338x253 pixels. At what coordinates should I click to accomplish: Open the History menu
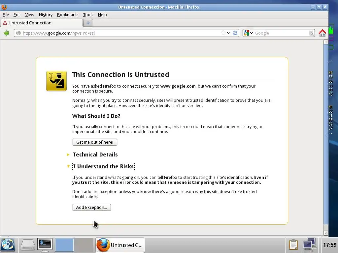pos(46,14)
